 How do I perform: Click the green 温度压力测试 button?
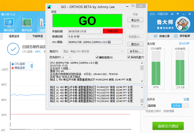(168, 126)
